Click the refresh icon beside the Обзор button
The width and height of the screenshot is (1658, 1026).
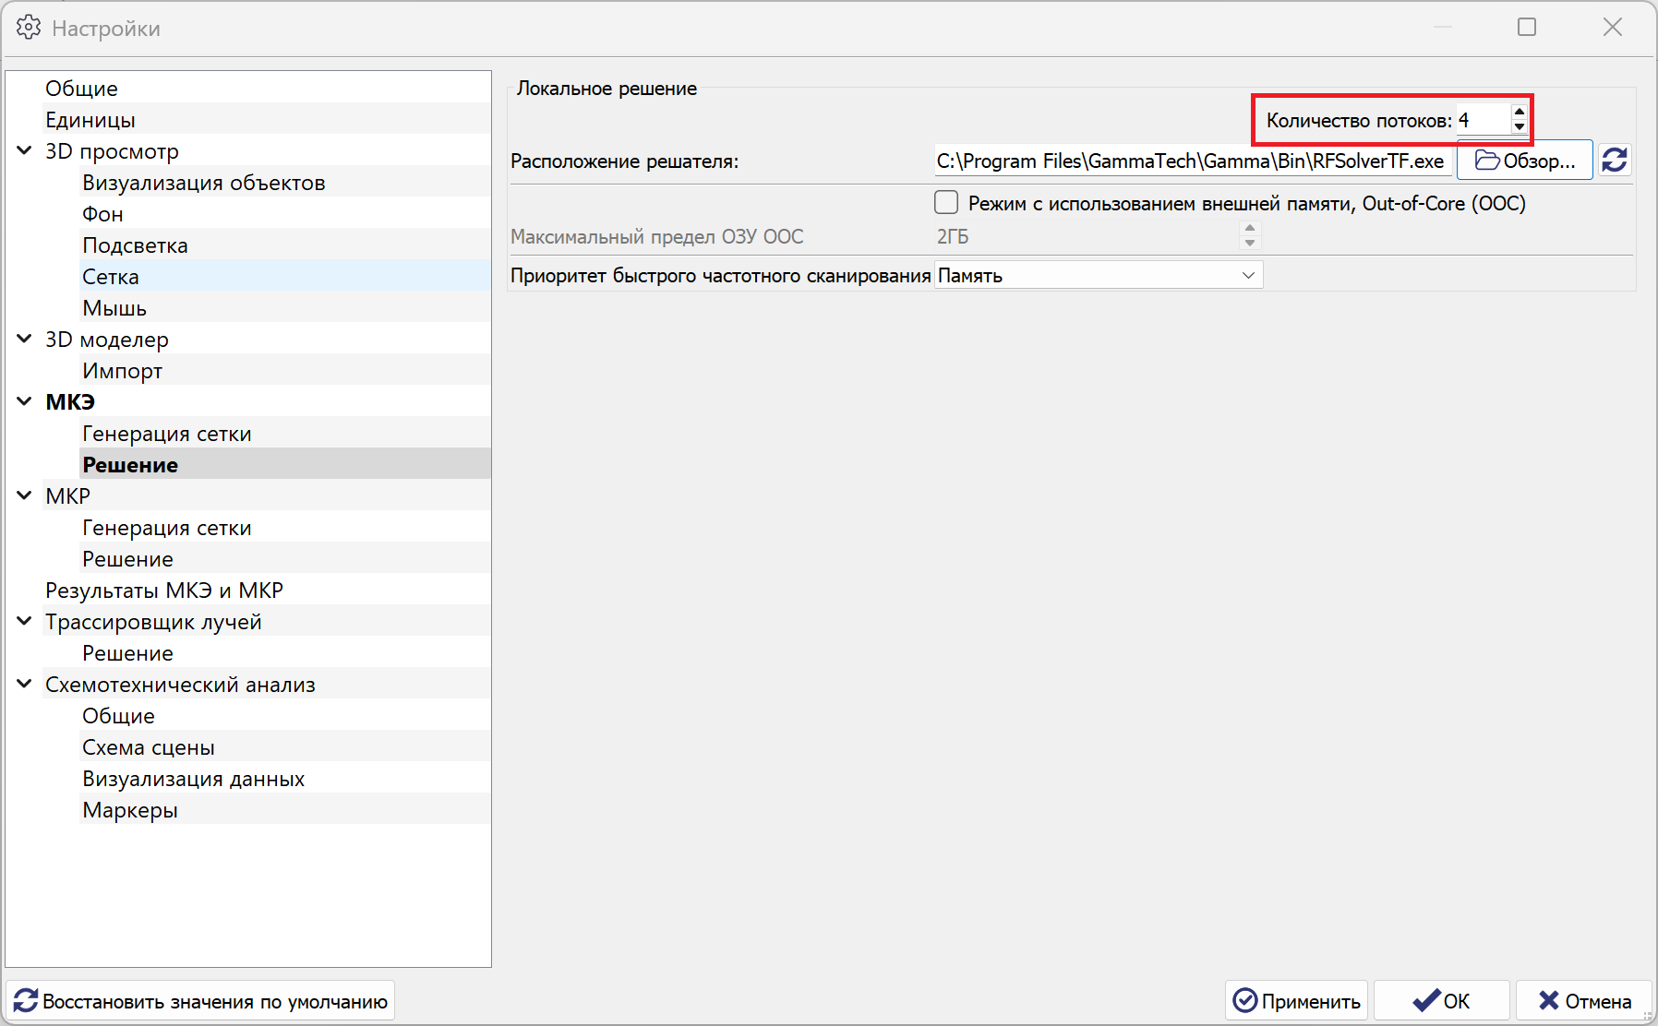pyautogui.click(x=1615, y=161)
